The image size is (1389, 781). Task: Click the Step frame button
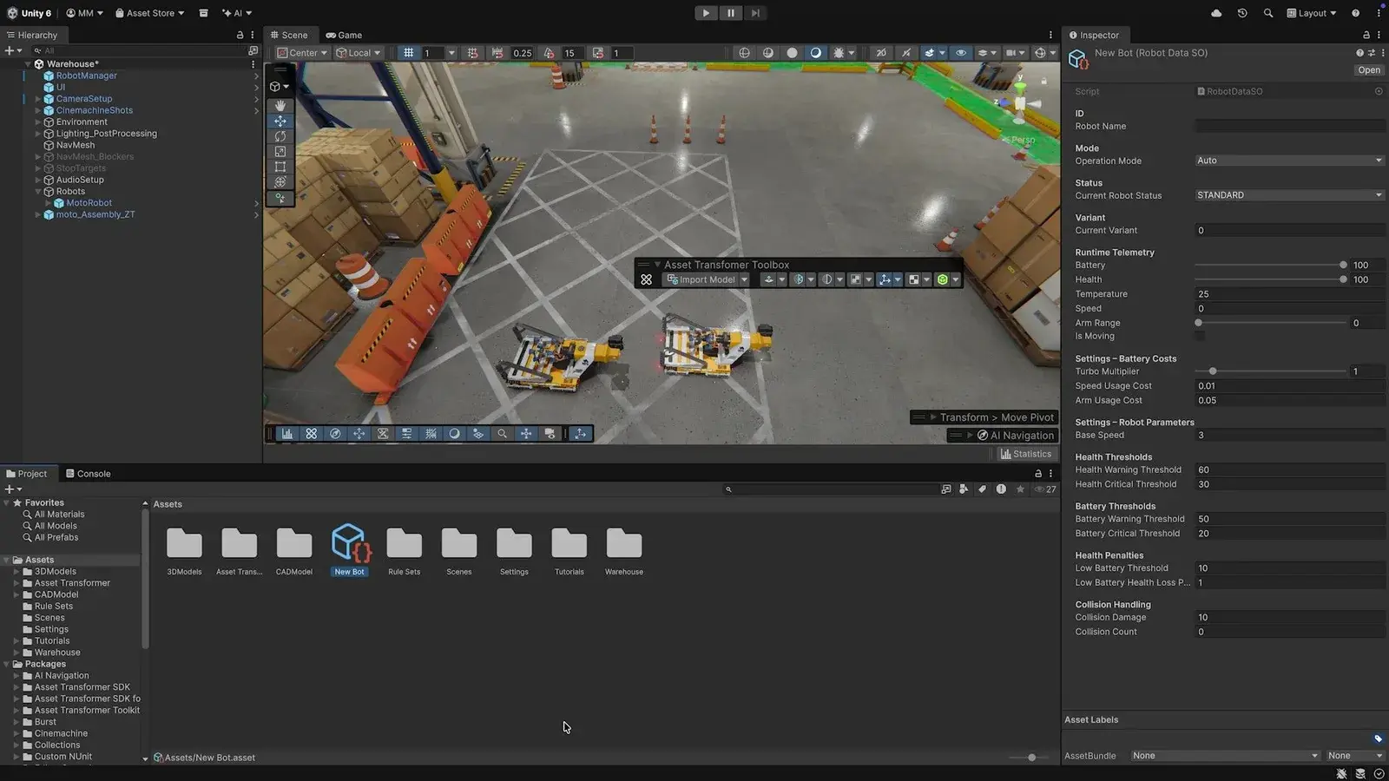[755, 13]
